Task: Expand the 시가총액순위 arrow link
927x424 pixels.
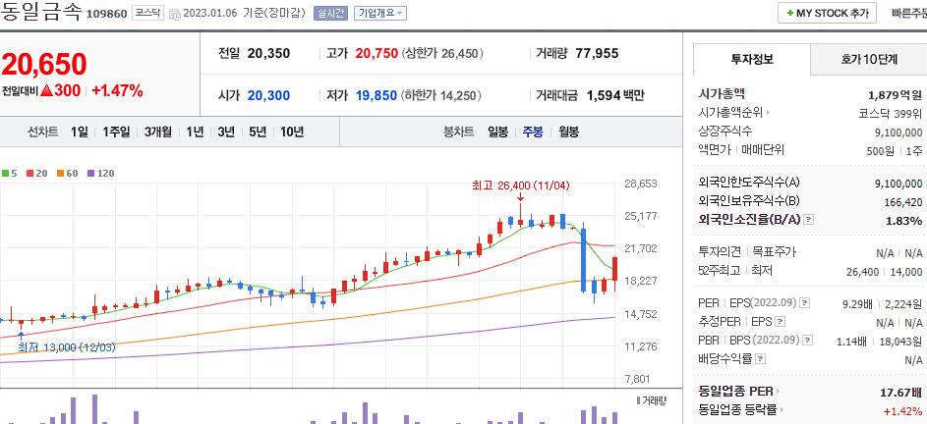Action: [x=735, y=112]
